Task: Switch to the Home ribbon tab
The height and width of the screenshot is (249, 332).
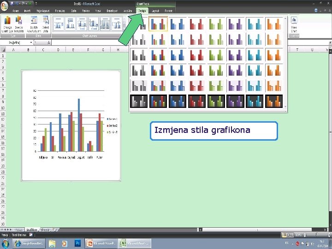Action: coord(16,11)
